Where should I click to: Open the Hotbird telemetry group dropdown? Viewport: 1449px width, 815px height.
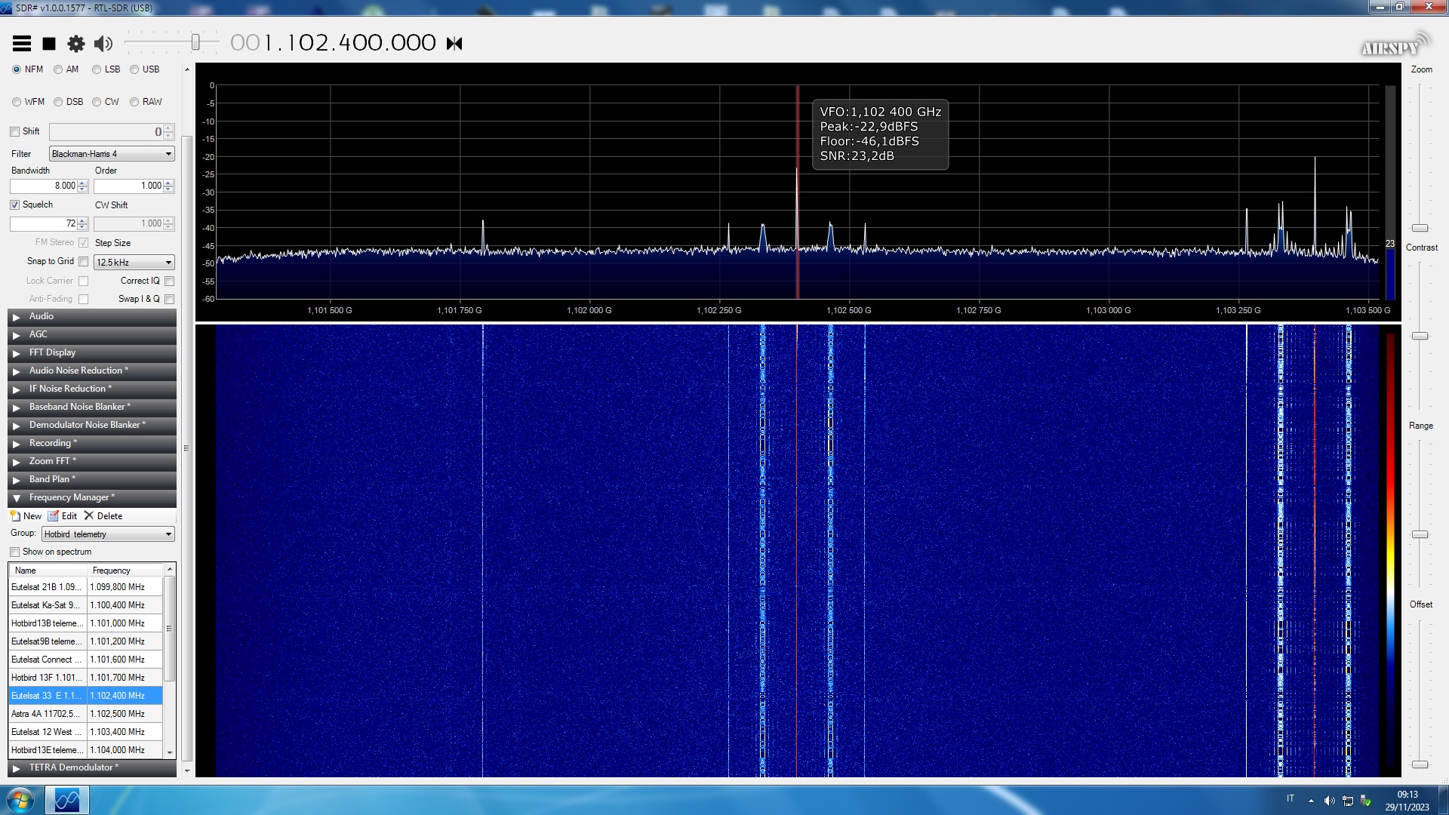coord(108,534)
